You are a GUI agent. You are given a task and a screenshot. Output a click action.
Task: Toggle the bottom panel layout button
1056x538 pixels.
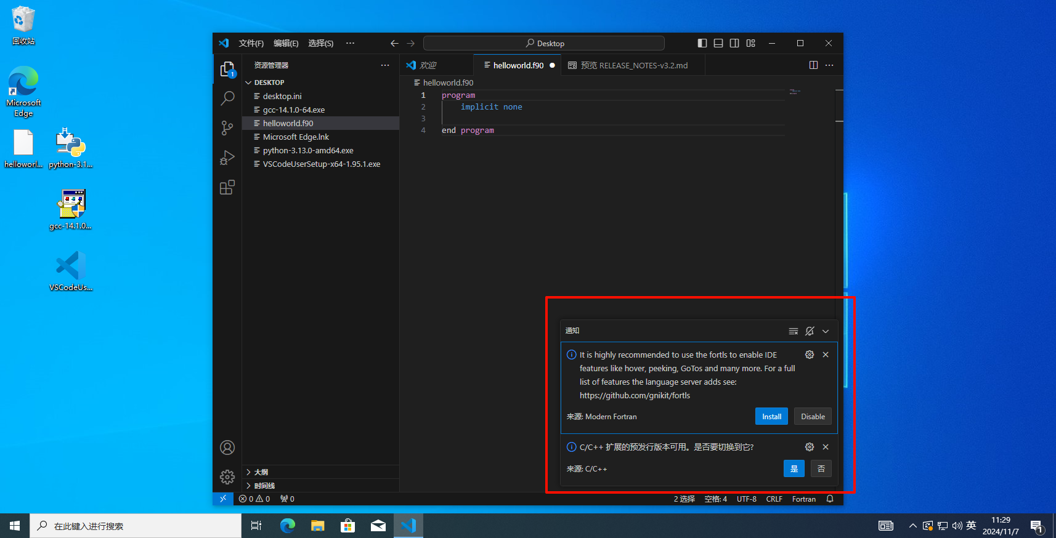pyautogui.click(x=718, y=43)
